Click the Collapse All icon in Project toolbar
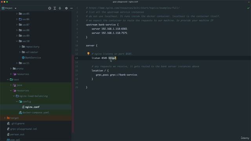The width and height of the screenshot is (251, 141). tap(60, 8)
